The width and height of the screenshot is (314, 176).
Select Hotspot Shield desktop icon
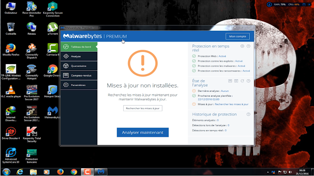point(52,91)
